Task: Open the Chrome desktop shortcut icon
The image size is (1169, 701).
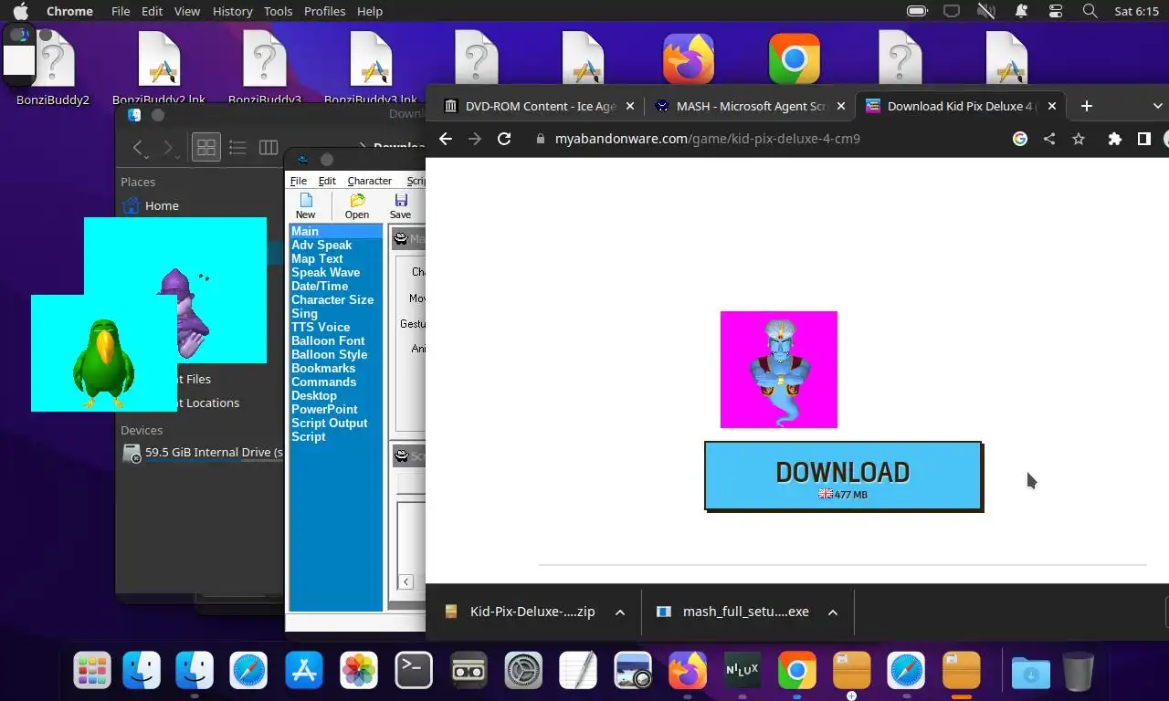Action: pos(795,59)
